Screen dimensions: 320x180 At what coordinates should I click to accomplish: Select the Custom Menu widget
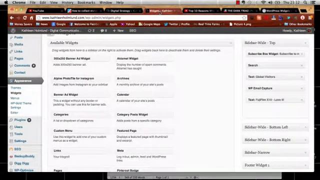click(x=81, y=131)
